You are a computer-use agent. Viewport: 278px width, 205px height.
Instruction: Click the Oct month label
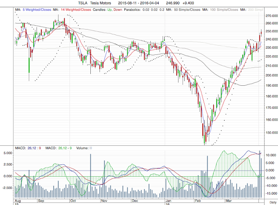(73, 201)
